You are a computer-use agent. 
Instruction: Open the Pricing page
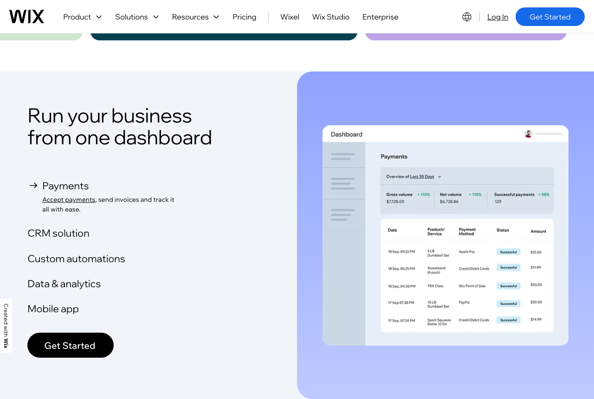[x=245, y=17]
